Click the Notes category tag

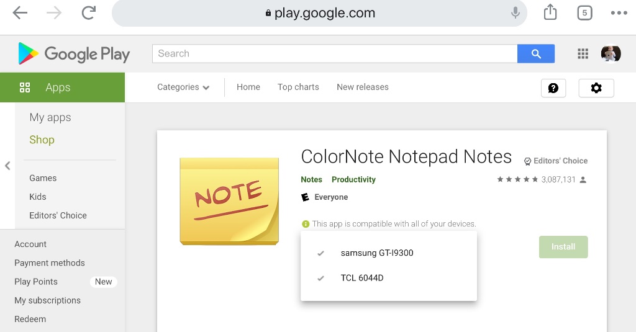click(x=312, y=179)
